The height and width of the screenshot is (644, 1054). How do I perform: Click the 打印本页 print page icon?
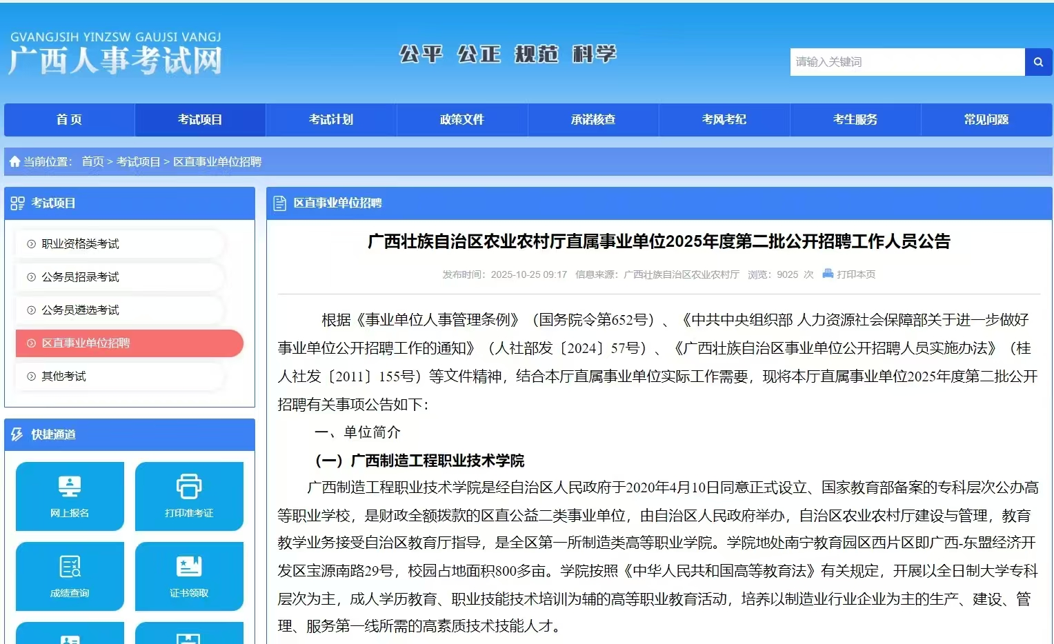pyautogui.click(x=826, y=274)
